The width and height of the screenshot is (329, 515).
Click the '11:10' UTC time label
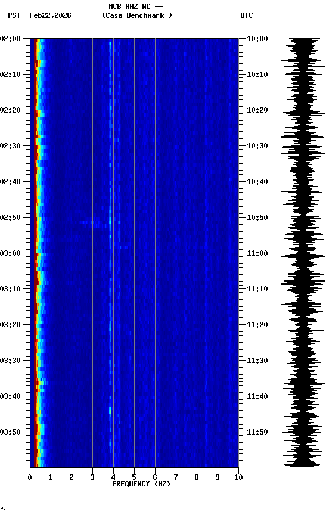click(x=257, y=289)
